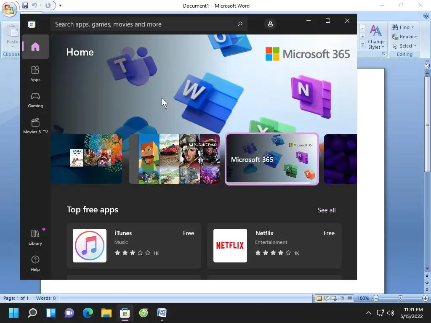The height and width of the screenshot is (323, 431).
Task: Launch Microsoft Edge from taskbar
Action: tap(88, 313)
